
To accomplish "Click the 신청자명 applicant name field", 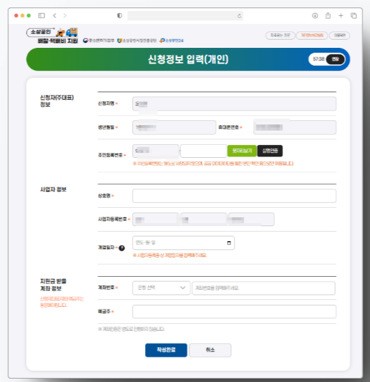I will point(234,104).
